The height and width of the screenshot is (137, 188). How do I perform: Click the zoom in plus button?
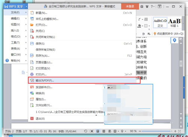(175, 131)
